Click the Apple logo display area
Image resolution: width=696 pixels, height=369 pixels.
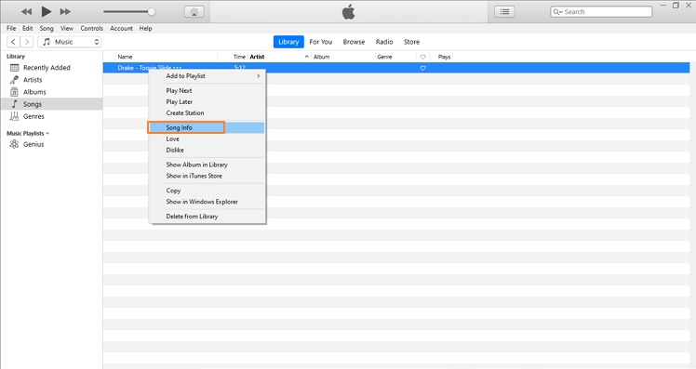(x=348, y=12)
